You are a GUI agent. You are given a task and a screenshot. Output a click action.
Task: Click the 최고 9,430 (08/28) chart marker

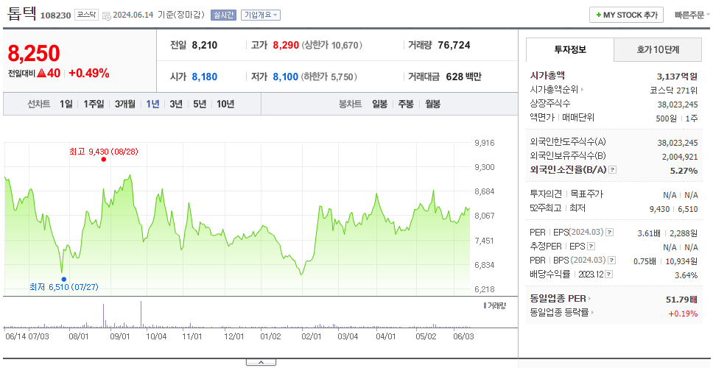[104, 159]
